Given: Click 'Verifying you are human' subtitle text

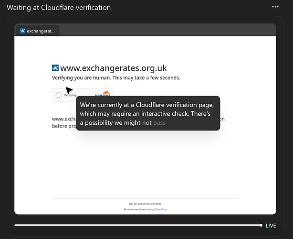Looking at the screenshot, I should [x=116, y=77].
